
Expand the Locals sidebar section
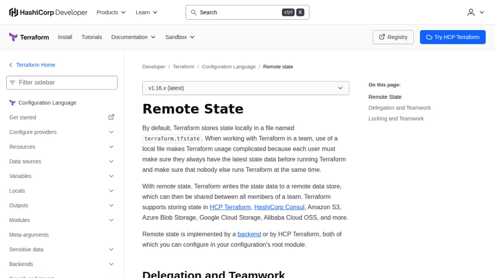pos(62,191)
